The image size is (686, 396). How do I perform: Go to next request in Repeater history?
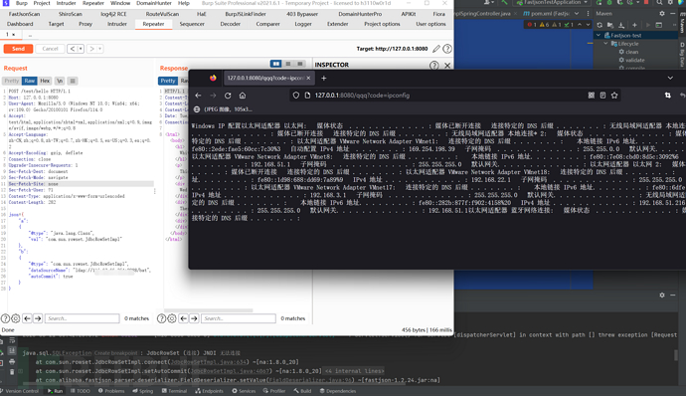point(91,49)
